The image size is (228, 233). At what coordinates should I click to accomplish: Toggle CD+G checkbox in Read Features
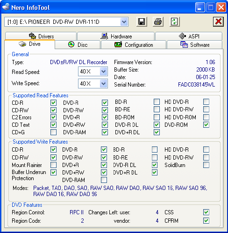53,132
